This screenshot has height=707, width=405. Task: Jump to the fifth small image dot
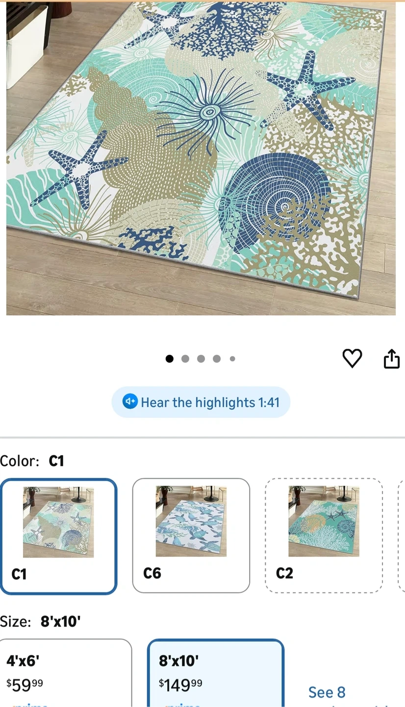coord(232,359)
